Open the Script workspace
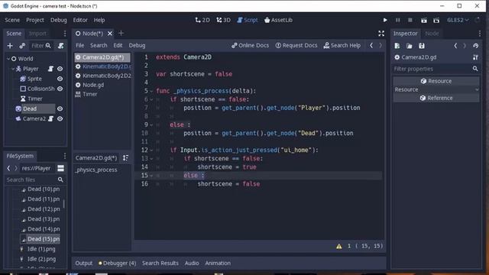This screenshot has height=275, width=489. tap(248, 20)
